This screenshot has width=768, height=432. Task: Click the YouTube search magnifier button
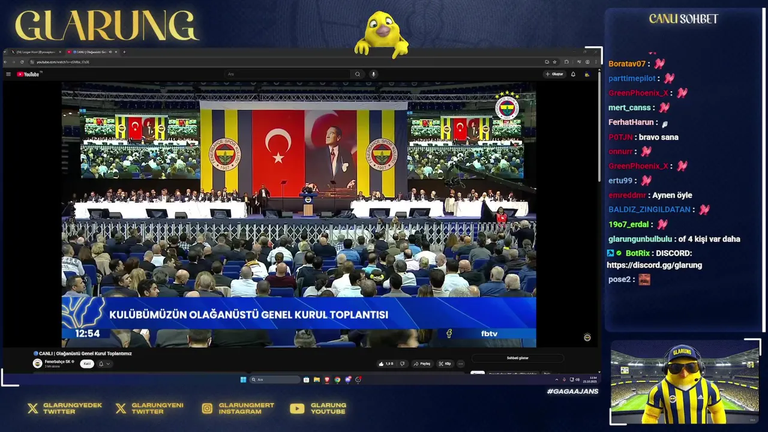tap(358, 74)
